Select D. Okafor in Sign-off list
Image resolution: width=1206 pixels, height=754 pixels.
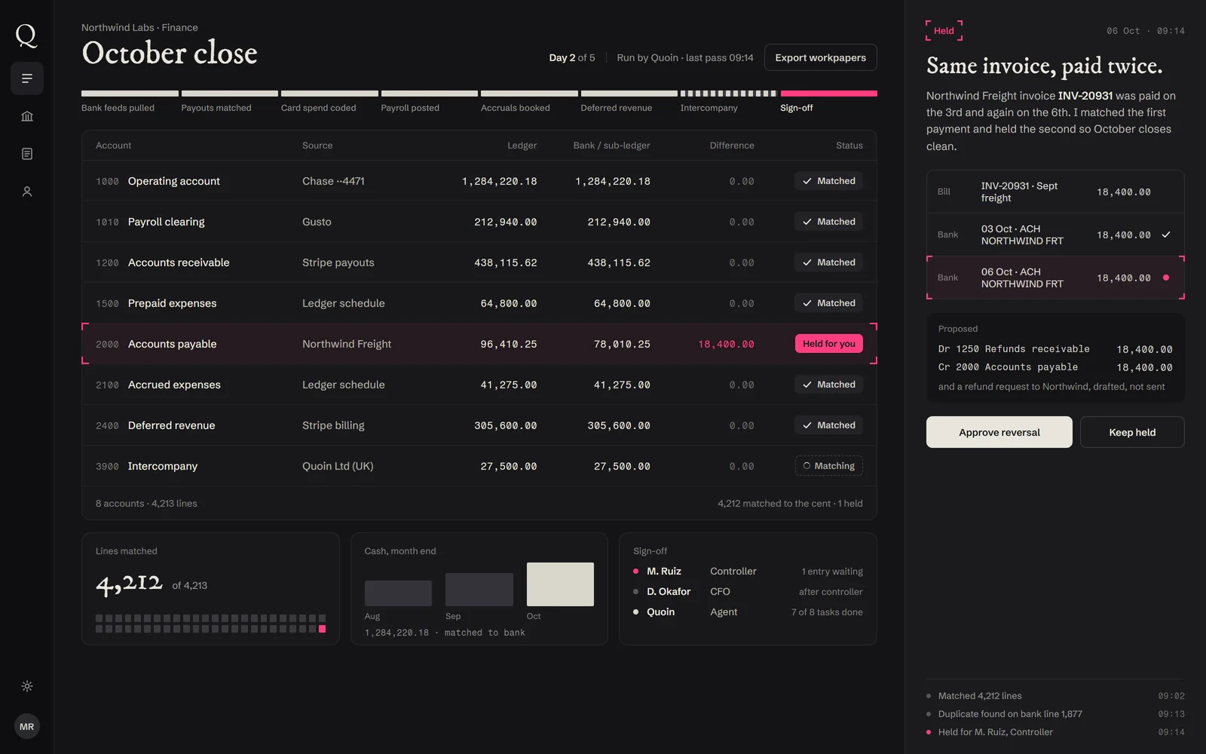669,591
